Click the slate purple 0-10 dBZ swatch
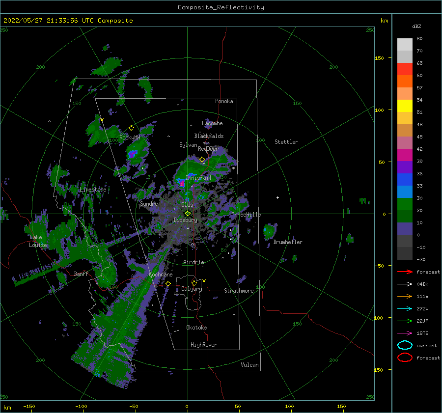This screenshot has width=442, height=413. click(405, 228)
